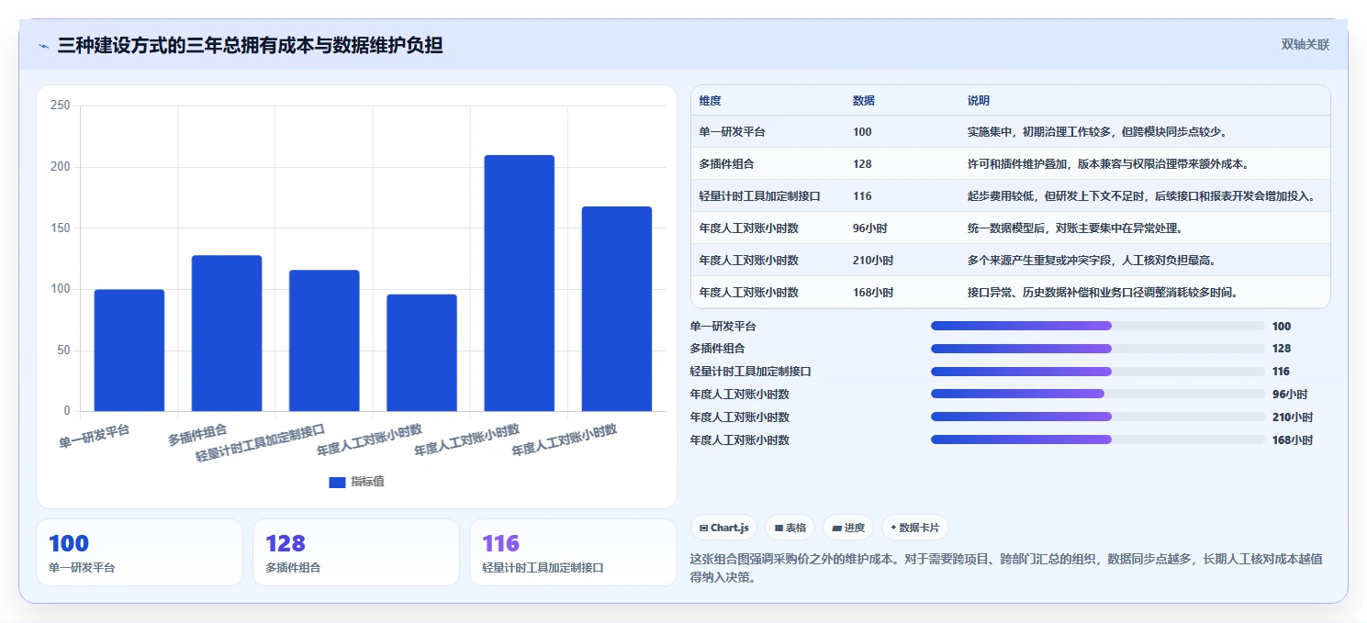
Task: Click the progress bar labeled 96小时
Action: (1097, 394)
